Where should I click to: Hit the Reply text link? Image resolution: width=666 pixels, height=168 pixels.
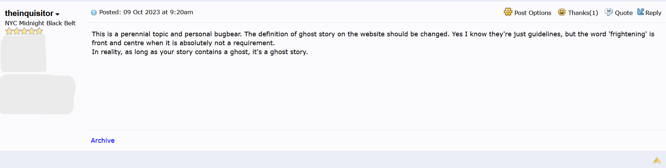(x=653, y=13)
